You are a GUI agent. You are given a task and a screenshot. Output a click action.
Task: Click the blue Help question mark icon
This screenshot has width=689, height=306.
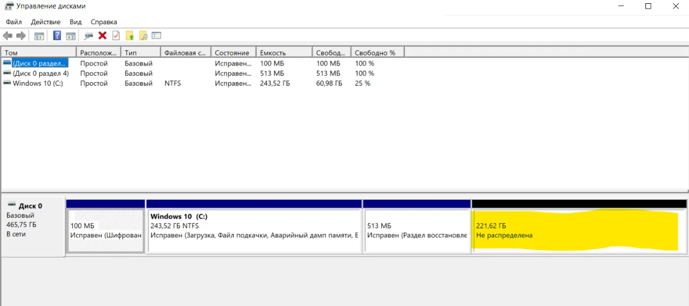click(x=57, y=36)
